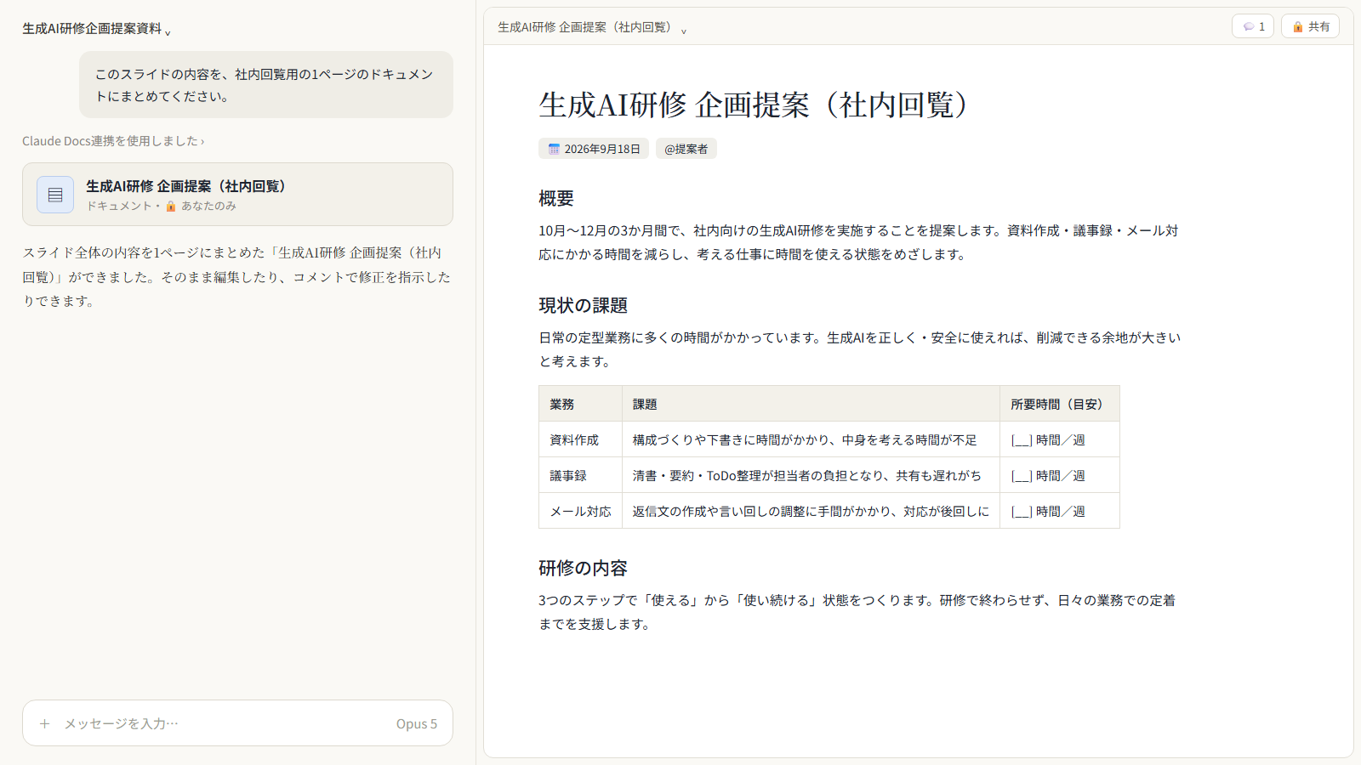The image size is (1361, 765).
Task: Select the 所要時間(目安) header cell
Action: [1060, 404]
